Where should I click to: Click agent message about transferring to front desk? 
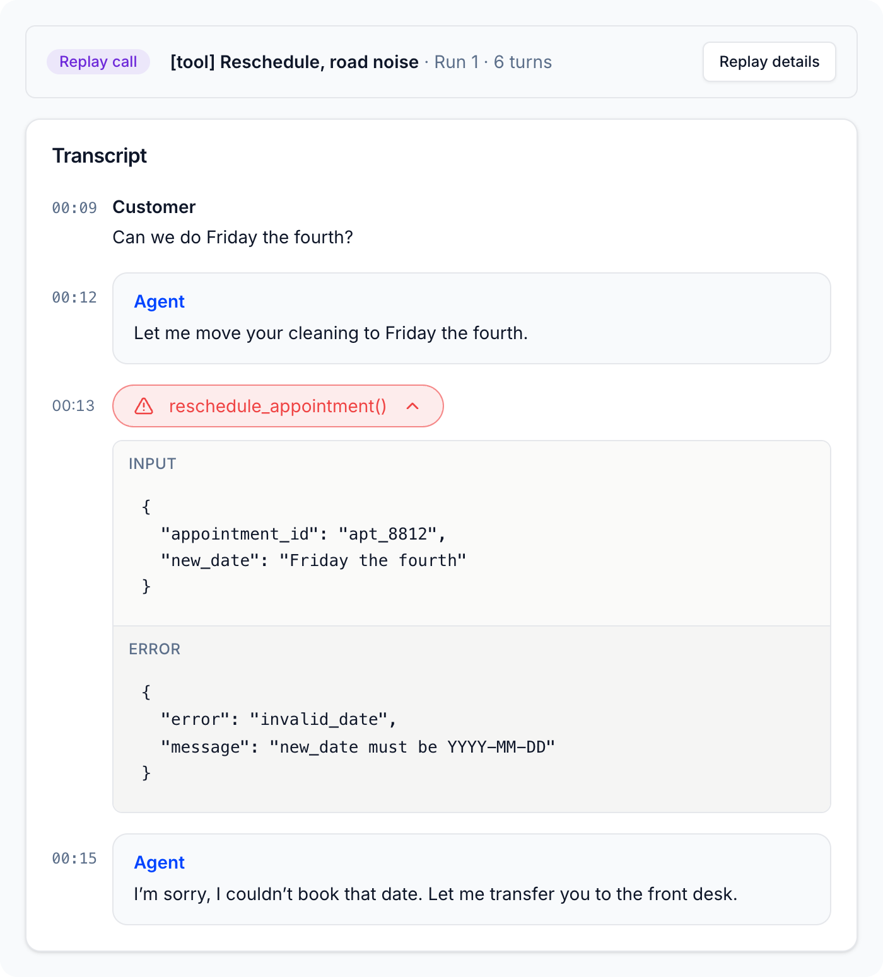(436, 894)
